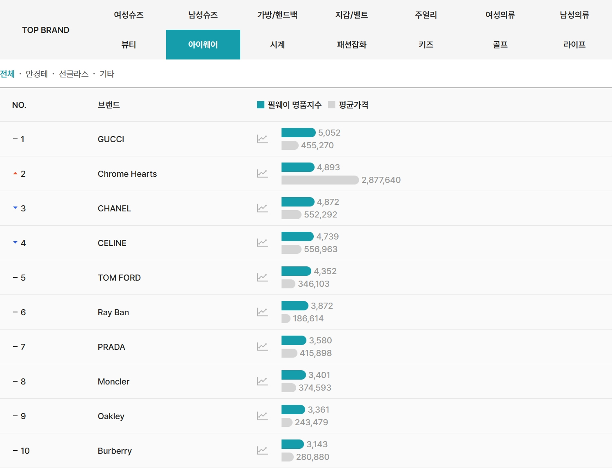This screenshot has height=468, width=612.
Task: Select the 여성의류 category tab
Action: pyautogui.click(x=500, y=15)
